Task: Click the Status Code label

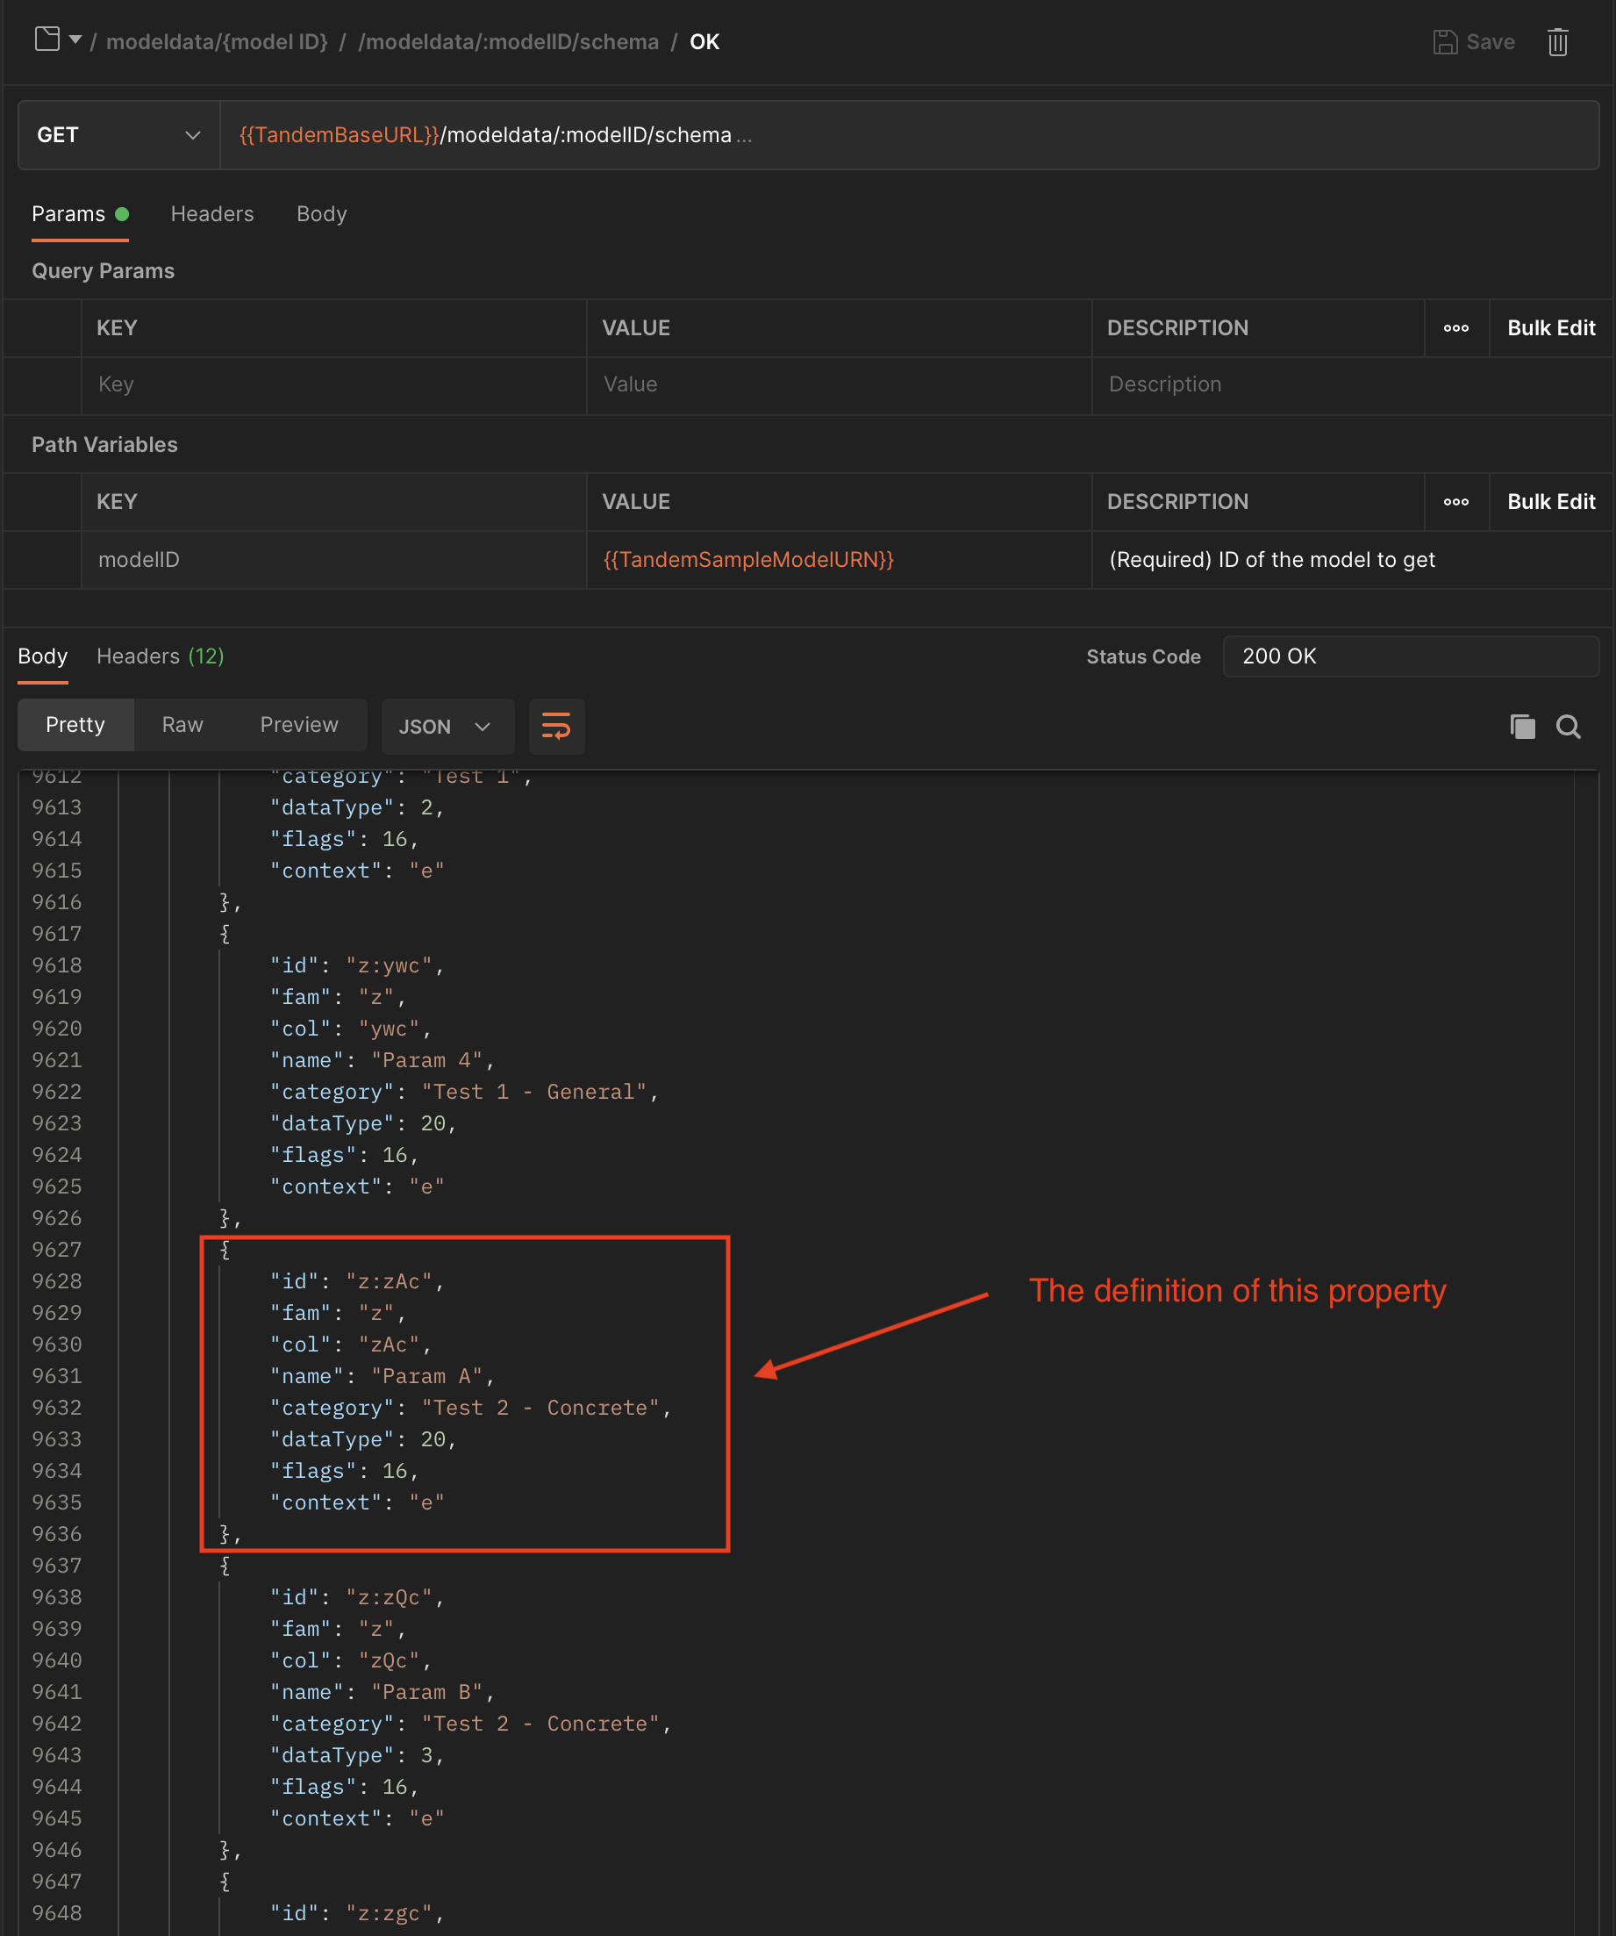Action: pos(1143,657)
